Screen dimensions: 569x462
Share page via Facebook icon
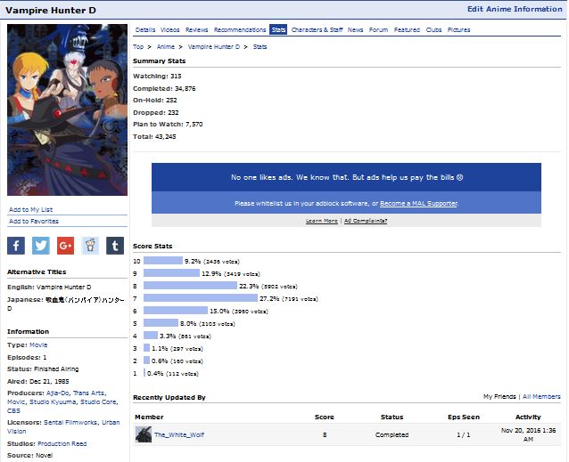[x=16, y=246]
